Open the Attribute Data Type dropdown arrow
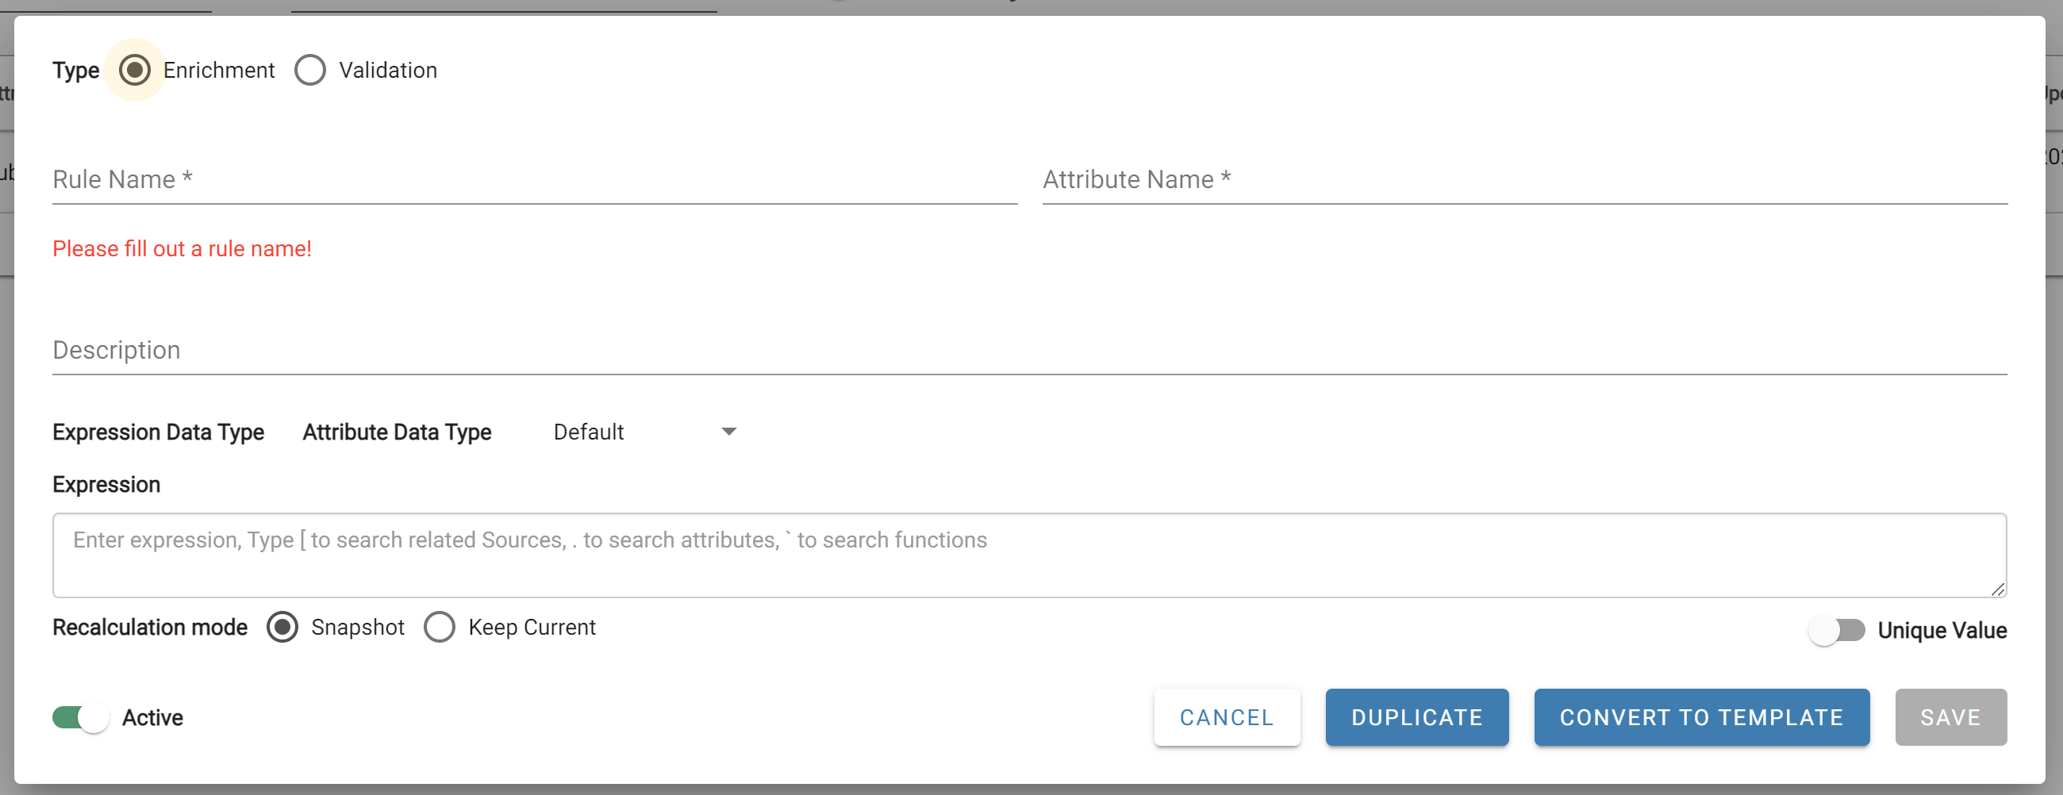 click(728, 432)
